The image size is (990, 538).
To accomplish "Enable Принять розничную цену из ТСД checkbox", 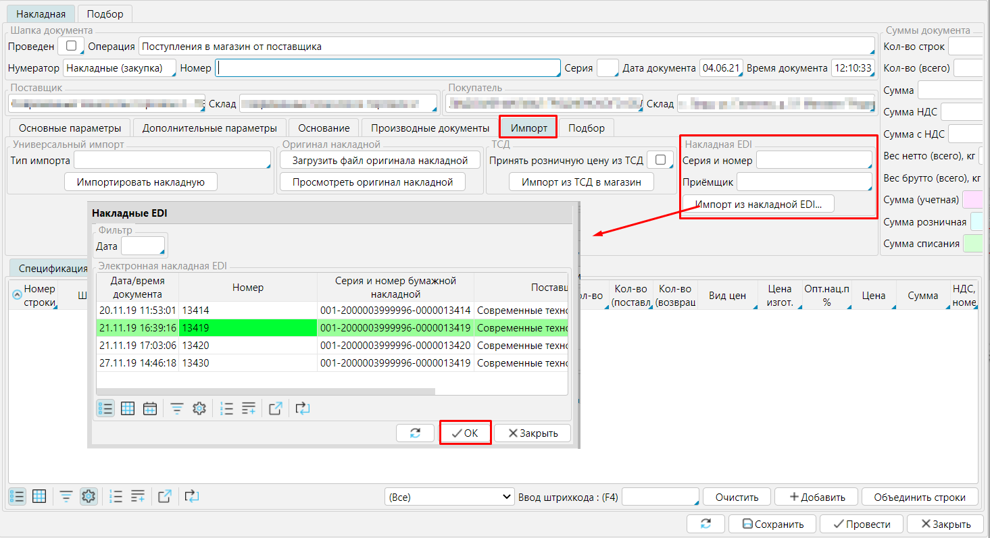I will point(660,160).
